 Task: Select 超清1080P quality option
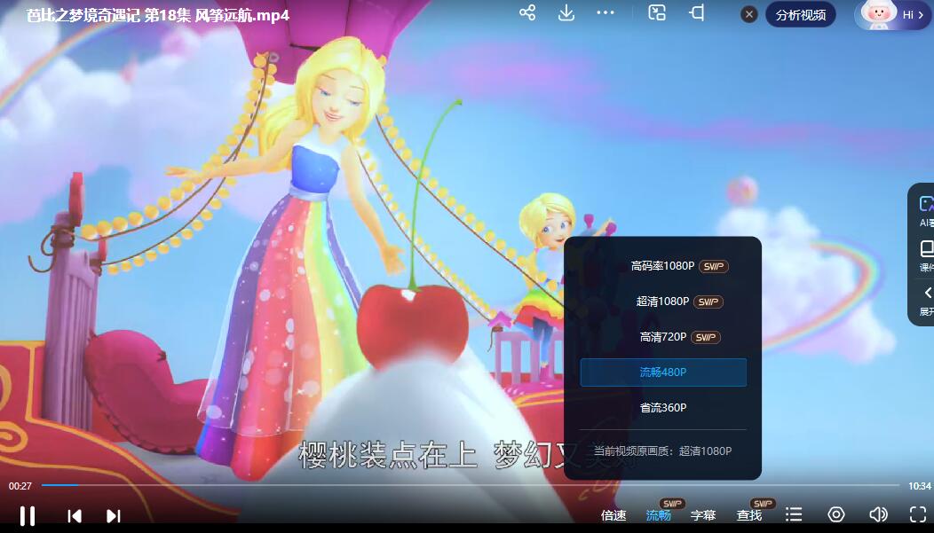663,302
